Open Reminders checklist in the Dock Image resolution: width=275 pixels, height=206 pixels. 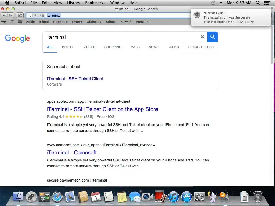[x=109, y=197]
